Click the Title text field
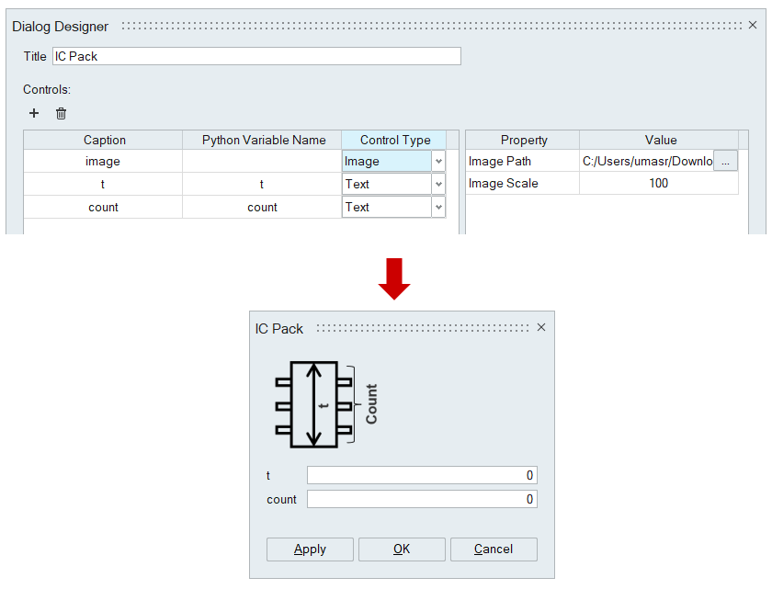Image resolution: width=772 pixels, height=589 pixels. tap(256, 56)
